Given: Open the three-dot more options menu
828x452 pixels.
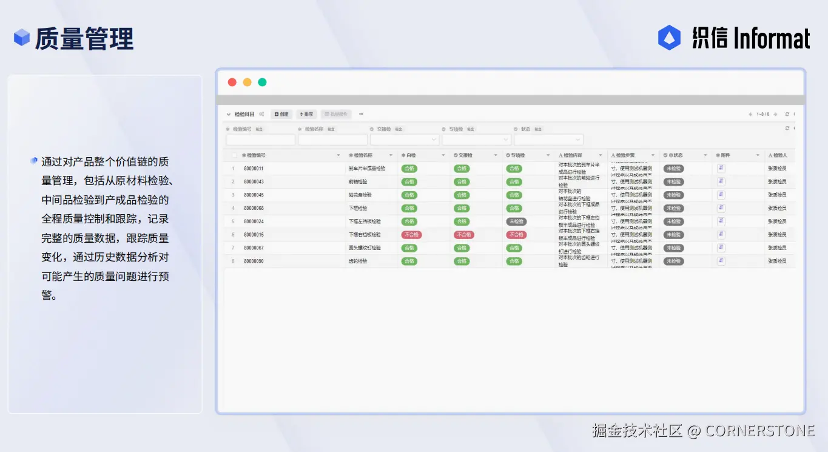Looking at the screenshot, I should pos(361,114).
